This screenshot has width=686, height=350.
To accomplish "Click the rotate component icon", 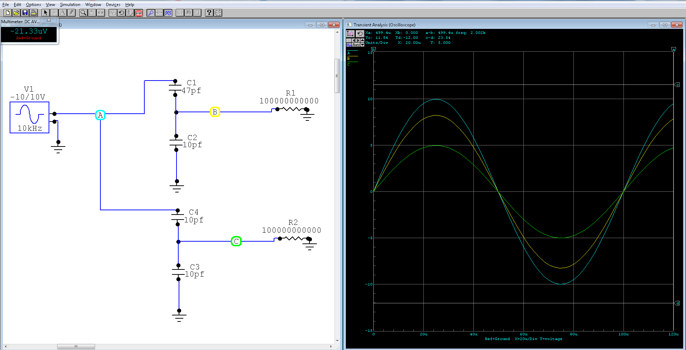I will pyautogui.click(x=92, y=13).
